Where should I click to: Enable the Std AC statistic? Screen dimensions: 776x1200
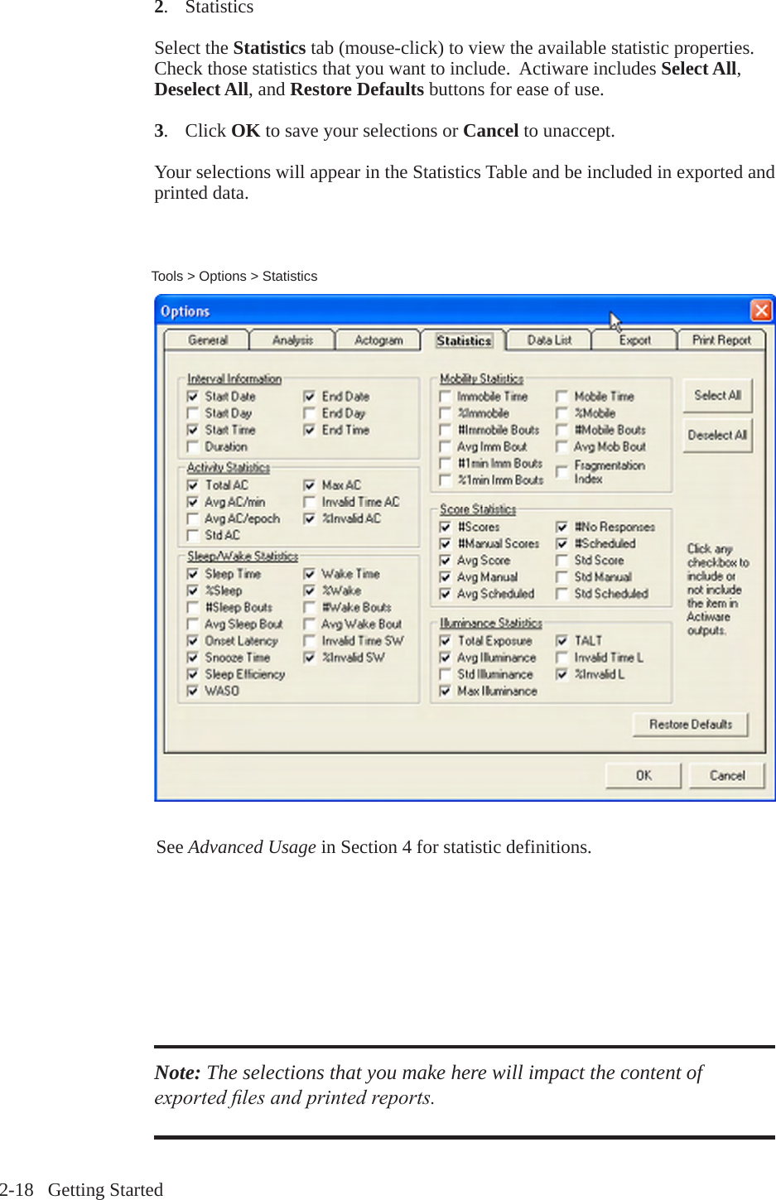pos(193,535)
